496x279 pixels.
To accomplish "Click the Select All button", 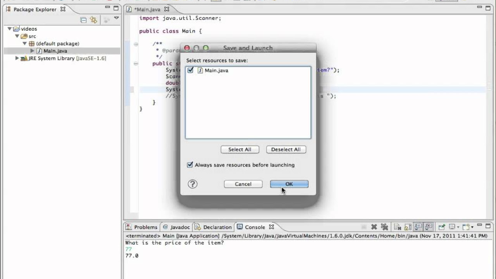I will coord(240,150).
